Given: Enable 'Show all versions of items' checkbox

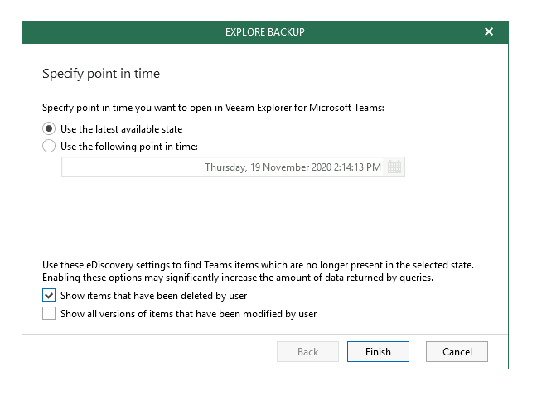Looking at the screenshot, I should 49,313.
